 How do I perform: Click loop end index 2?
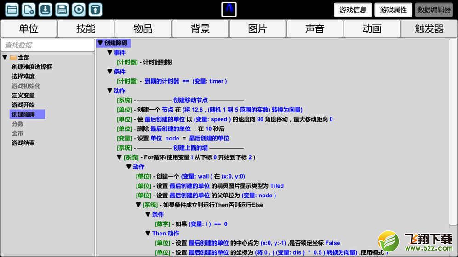point(250,157)
